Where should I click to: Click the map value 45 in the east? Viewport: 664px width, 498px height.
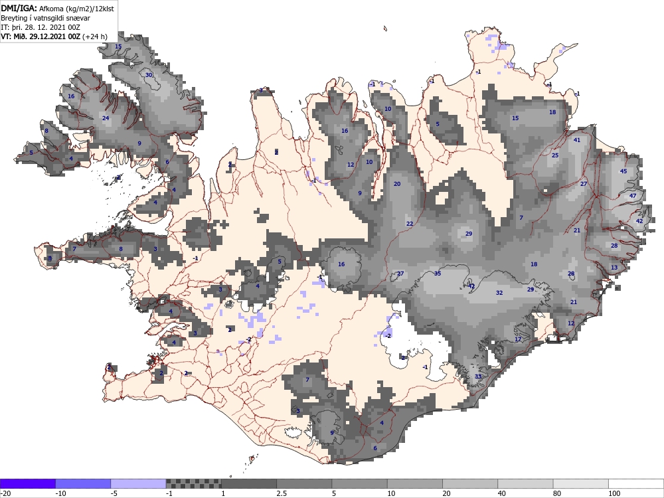(623, 171)
